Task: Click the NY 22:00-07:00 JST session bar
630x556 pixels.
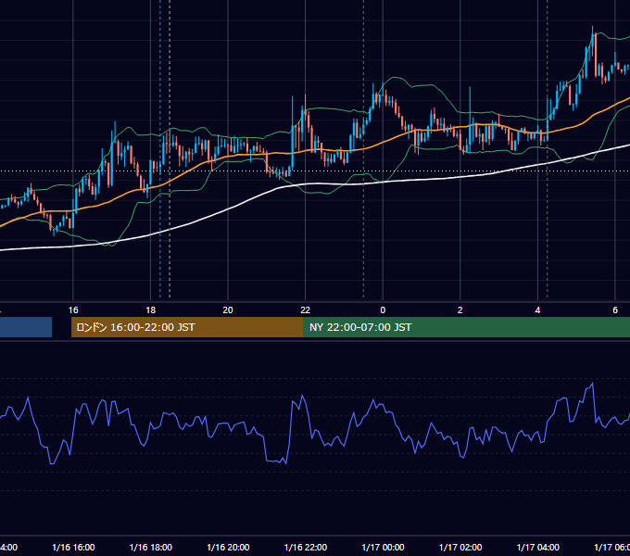Action: tap(466, 327)
